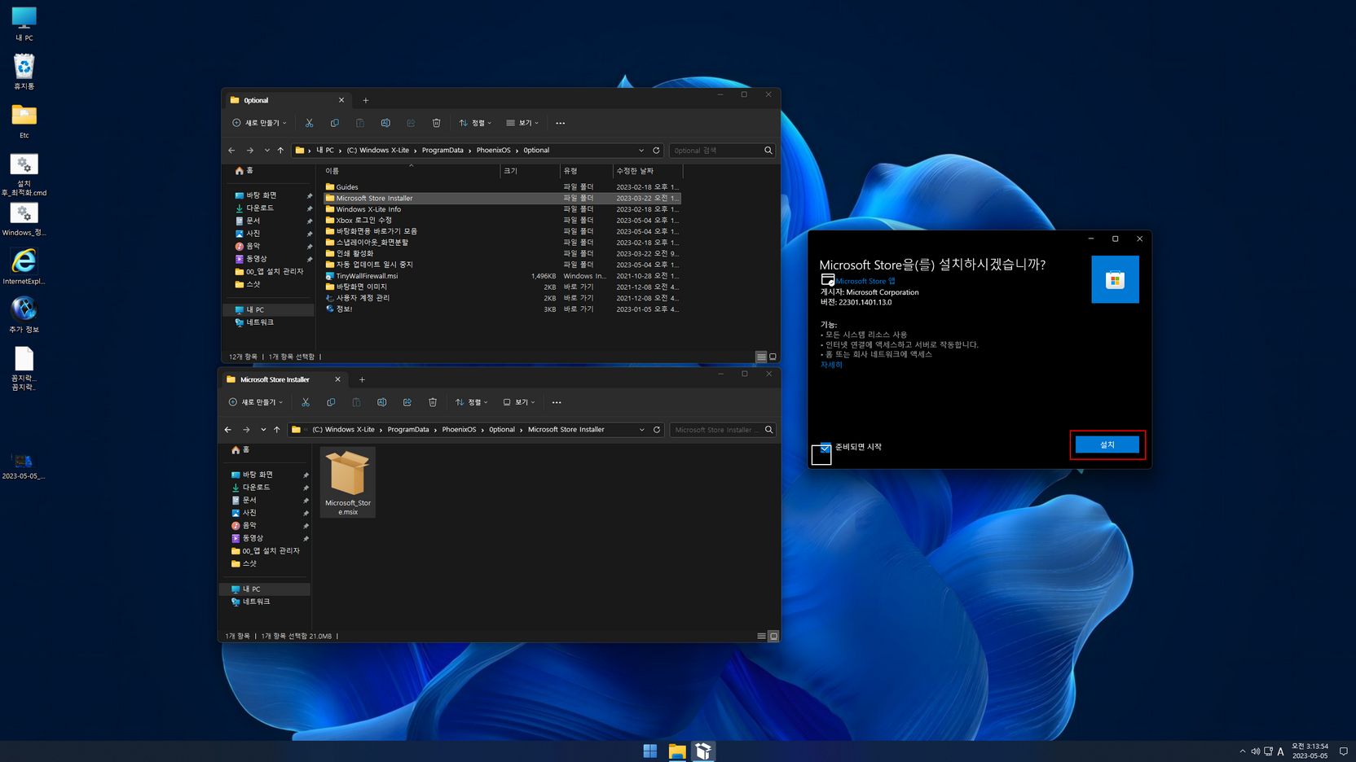Open the 보기 view dropdown in Optional window
This screenshot has height=762, width=1356.
522,123
